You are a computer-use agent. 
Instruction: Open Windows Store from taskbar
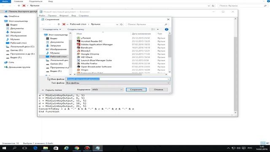coord(56,148)
